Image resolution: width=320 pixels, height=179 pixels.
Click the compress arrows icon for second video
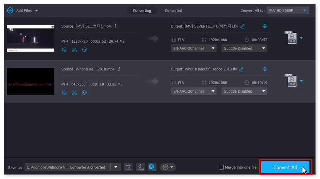pos(265,69)
